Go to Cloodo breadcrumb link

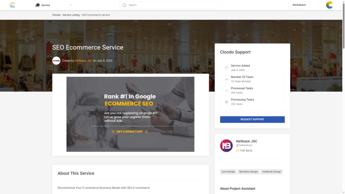tap(56, 15)
